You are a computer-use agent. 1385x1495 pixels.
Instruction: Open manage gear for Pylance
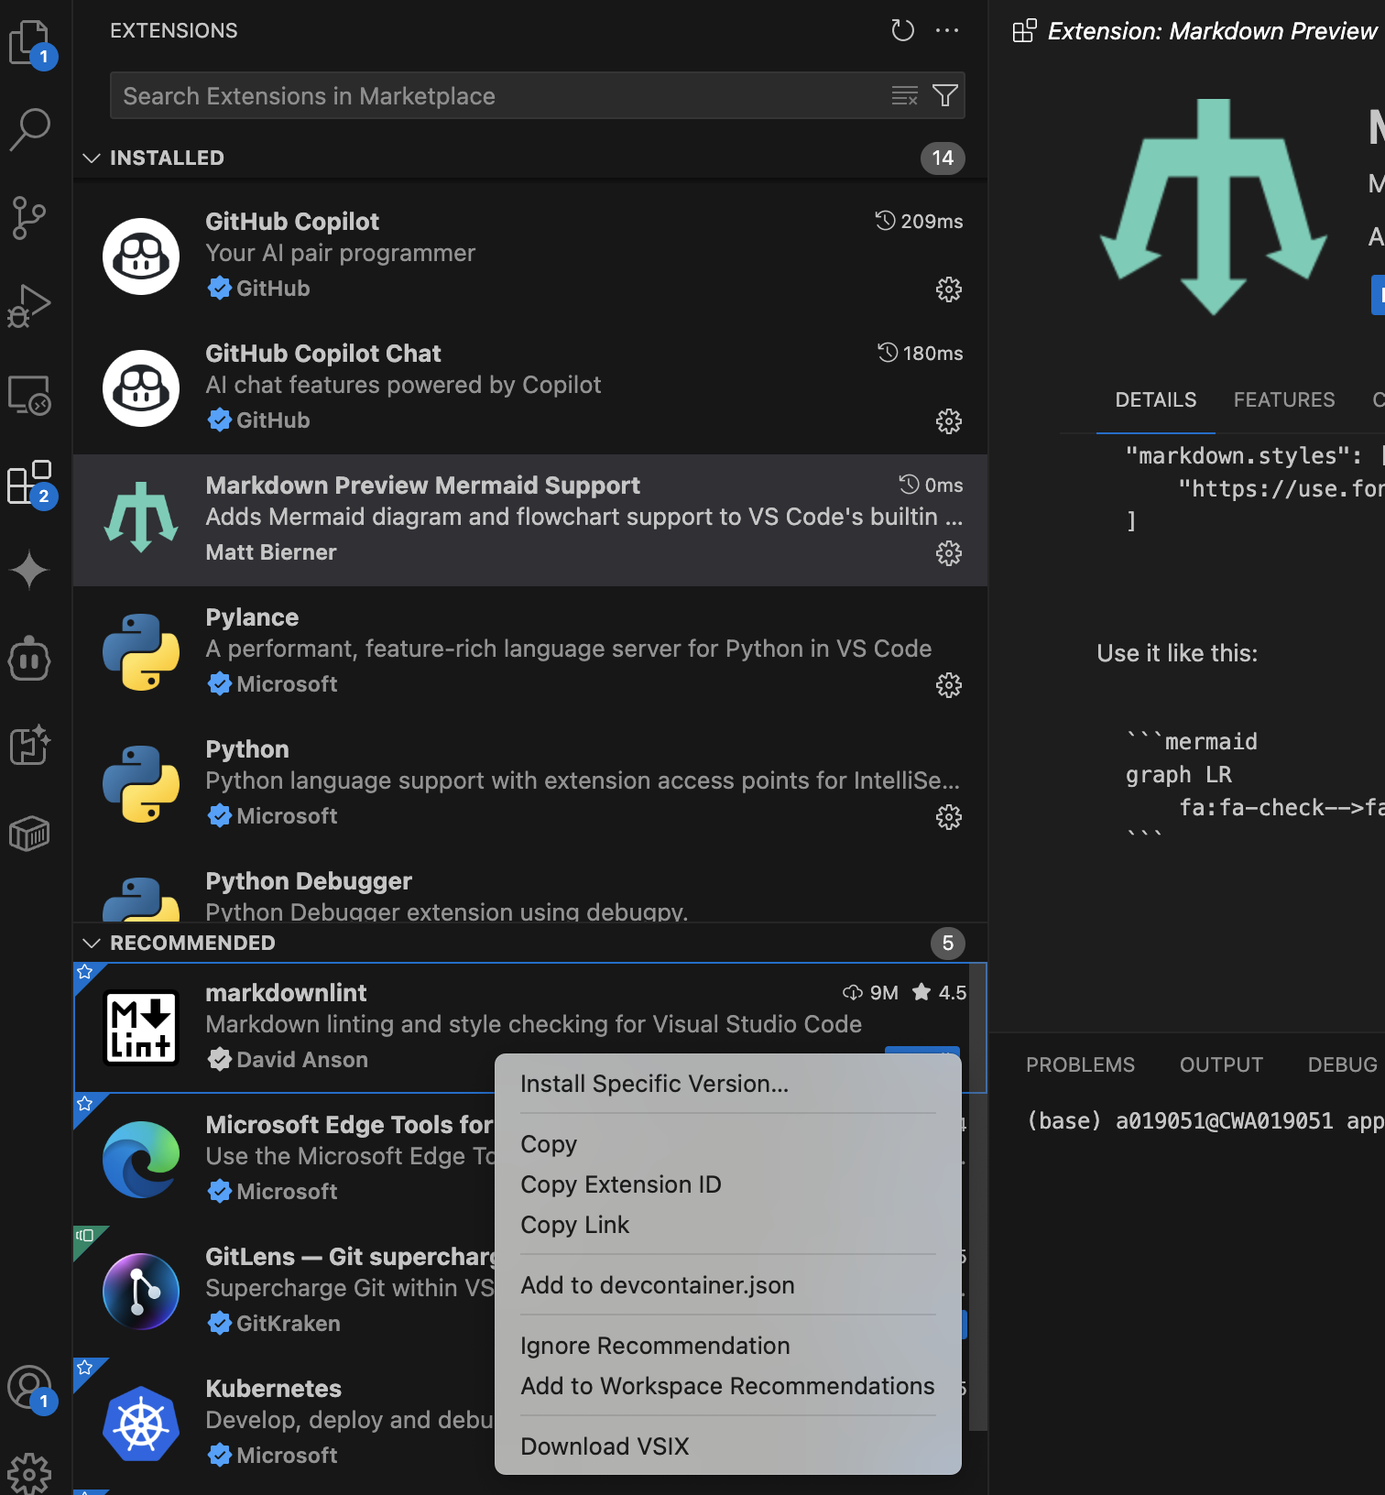point(949,685)
